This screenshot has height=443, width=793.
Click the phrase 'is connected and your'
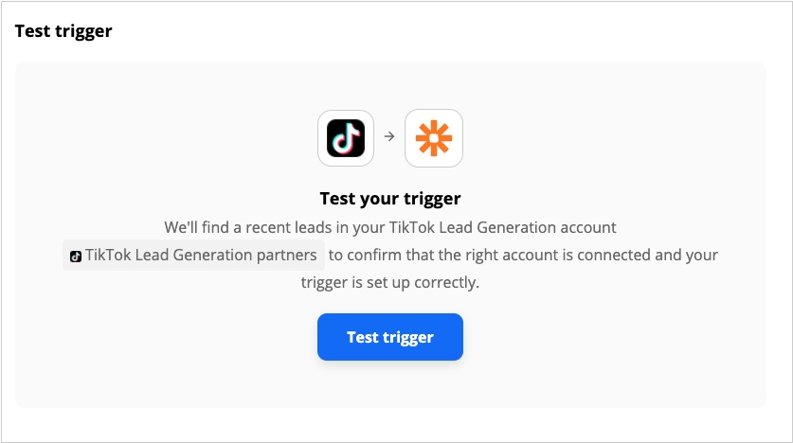[647, 255]
